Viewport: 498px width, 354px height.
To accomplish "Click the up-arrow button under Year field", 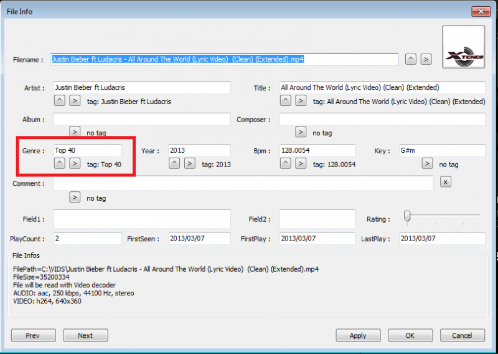I will coord(174,163).
